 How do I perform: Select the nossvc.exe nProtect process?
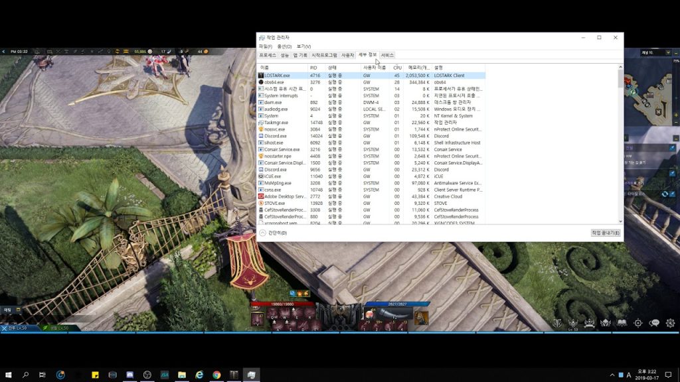coord(274,129)
